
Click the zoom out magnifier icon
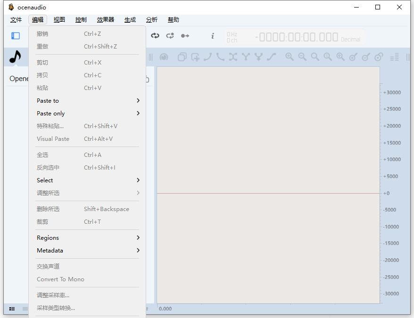point(302,57)
